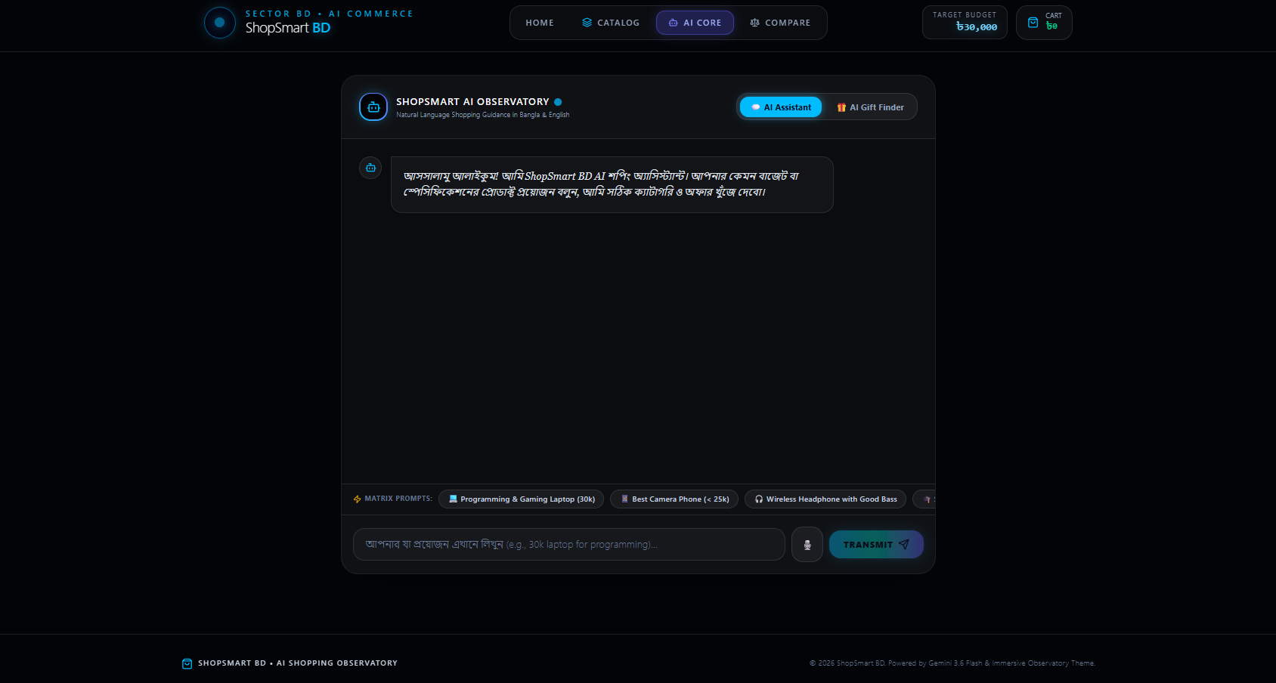1276x683 pixels.
Task: Click the AI Observatory robot header icon
Action: coord(373,107)
